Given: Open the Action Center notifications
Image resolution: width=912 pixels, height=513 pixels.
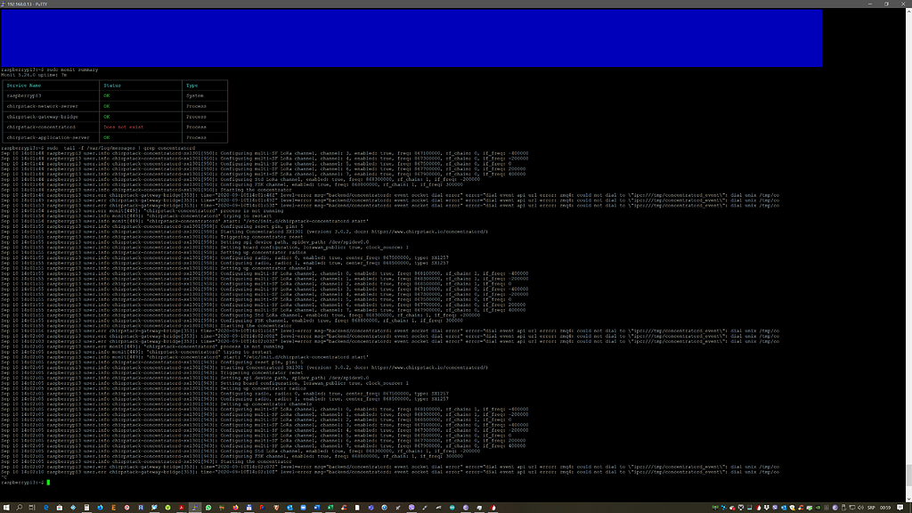Looking at the screenshot, I should pos(900,506).
